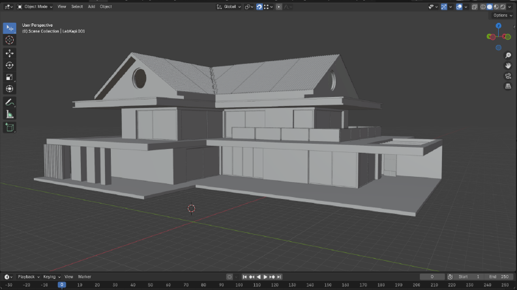Select rendered viewport shading
The image size is (517, 290).
pyautogui.click(x=503, y=7)
